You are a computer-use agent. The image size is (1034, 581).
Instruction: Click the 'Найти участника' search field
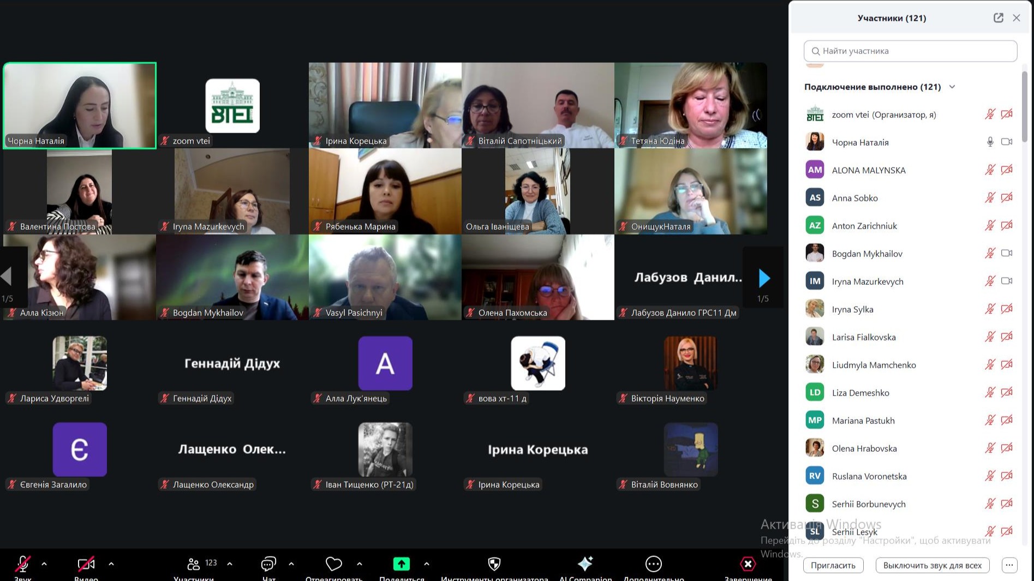click(x=910, y=51)
